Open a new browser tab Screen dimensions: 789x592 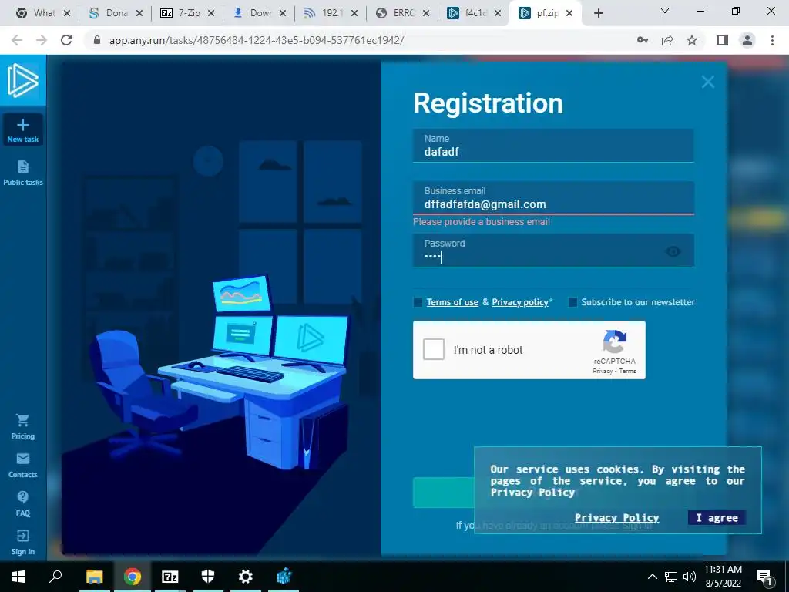(x=598, y=13)
